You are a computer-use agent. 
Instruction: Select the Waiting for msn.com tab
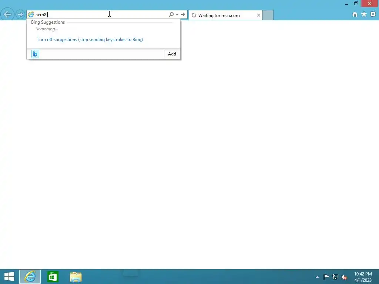click(225, 15)
